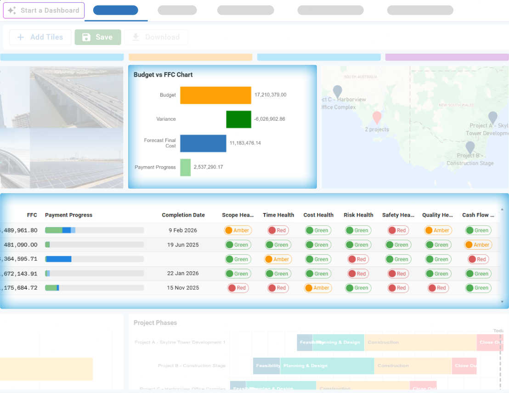Toggle the Amber Scope Health badge, first row
Image resolution: width=509 pixels, height=393 pixels.
pyautogui.click(x=238, y=230)
